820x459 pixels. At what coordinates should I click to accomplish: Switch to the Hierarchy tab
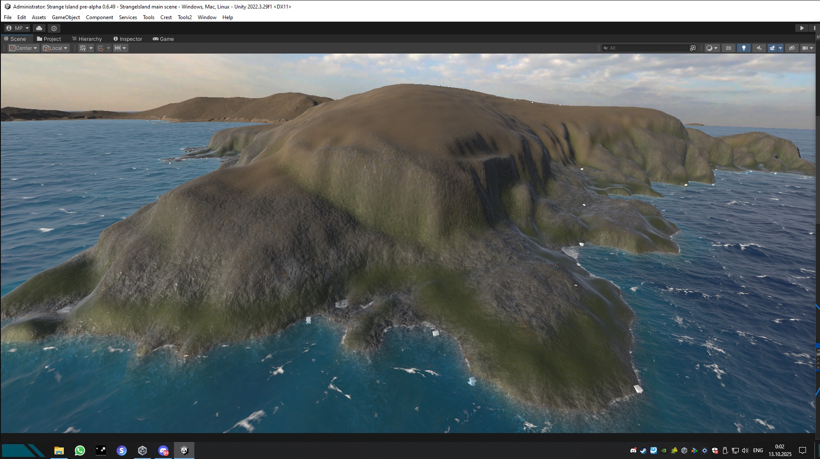(x=87, y=39)
